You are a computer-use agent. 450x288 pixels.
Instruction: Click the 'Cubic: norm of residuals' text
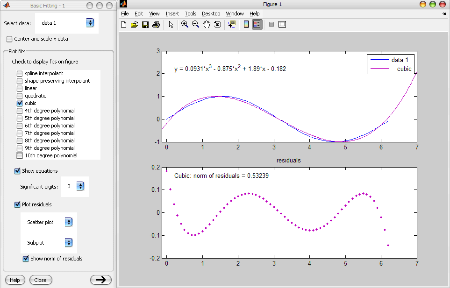pyautogui.click(x=221, y=176)
